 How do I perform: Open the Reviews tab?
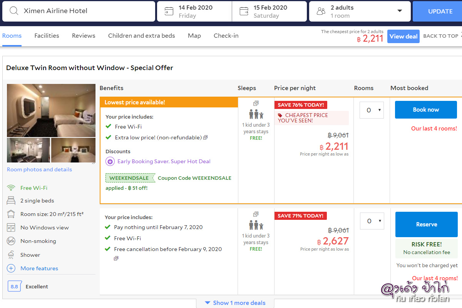tap(84, 36)
